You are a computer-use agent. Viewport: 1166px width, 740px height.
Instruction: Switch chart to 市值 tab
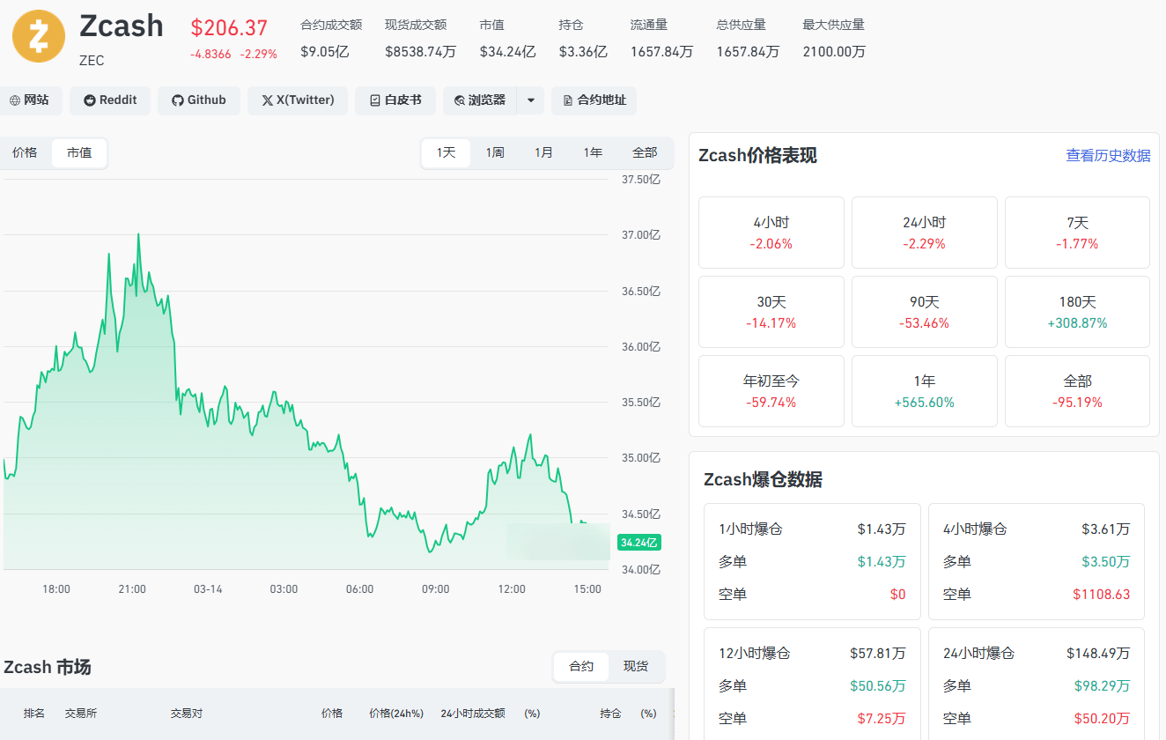coord(79,152)
